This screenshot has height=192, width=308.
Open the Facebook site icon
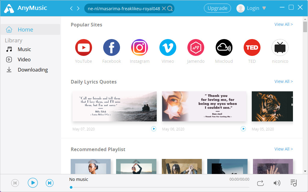(112, 47)
